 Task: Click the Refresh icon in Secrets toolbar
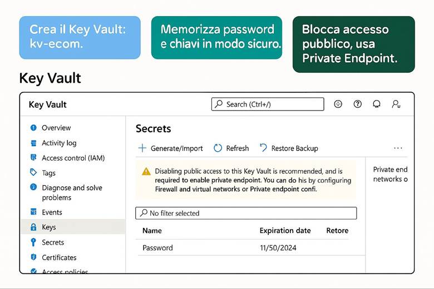pos(218,148)
